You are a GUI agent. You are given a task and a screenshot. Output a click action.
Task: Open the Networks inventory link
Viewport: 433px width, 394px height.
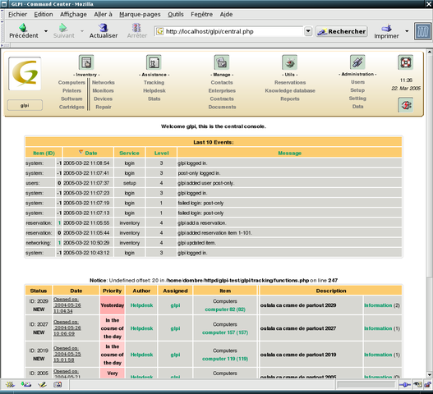104,83
